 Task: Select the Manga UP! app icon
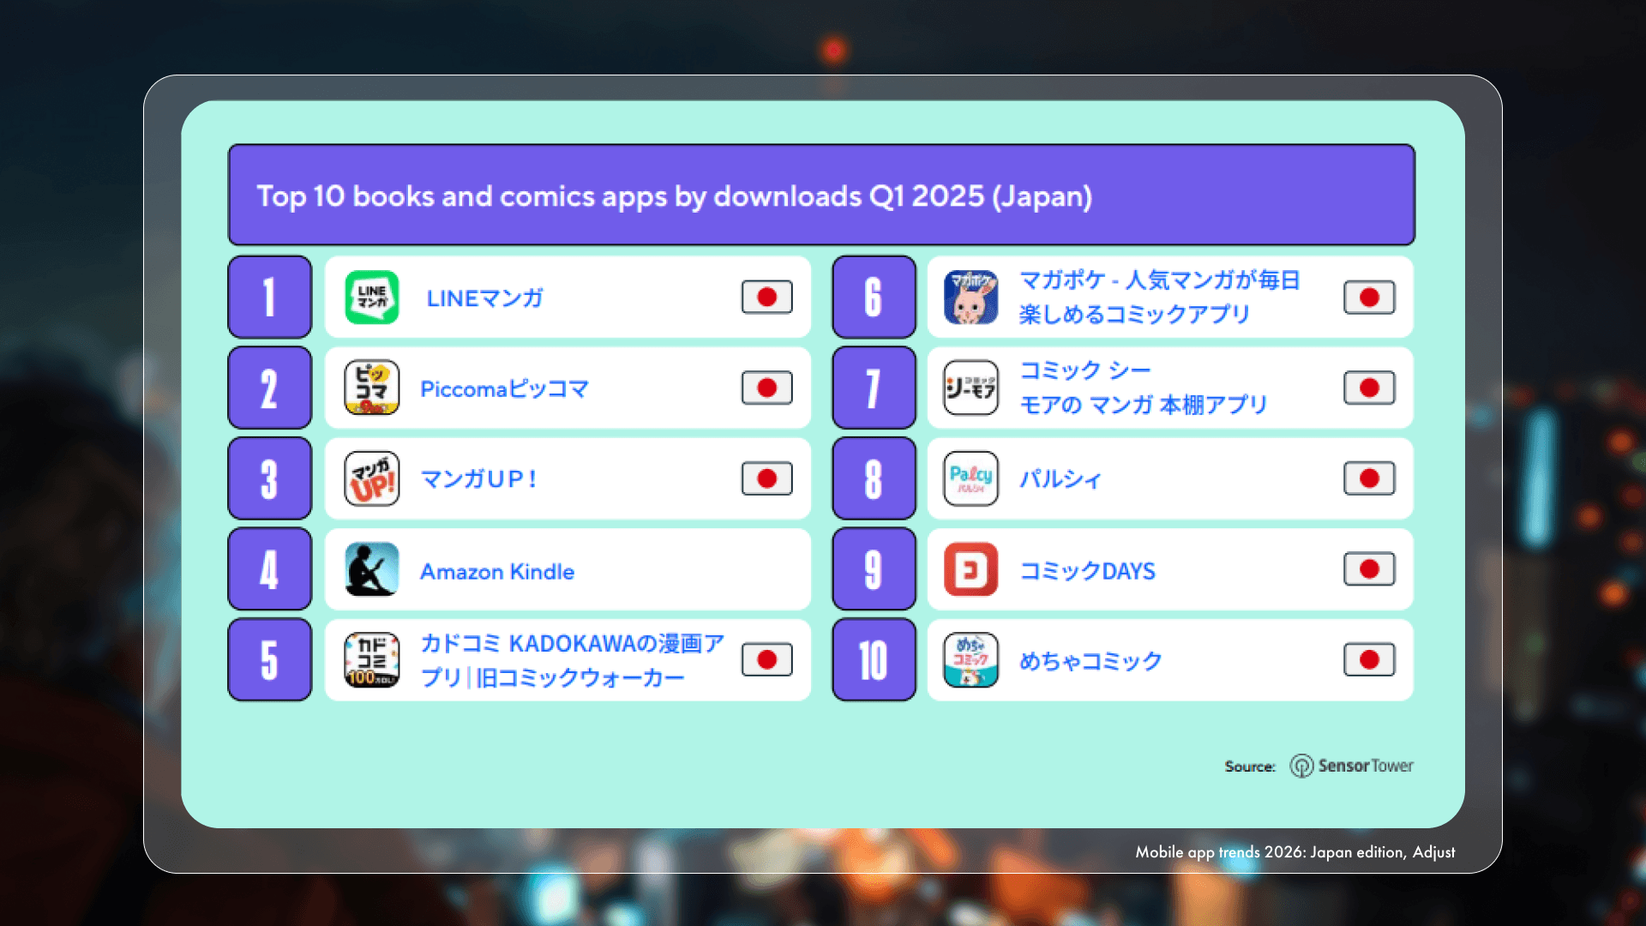point(371,478)
